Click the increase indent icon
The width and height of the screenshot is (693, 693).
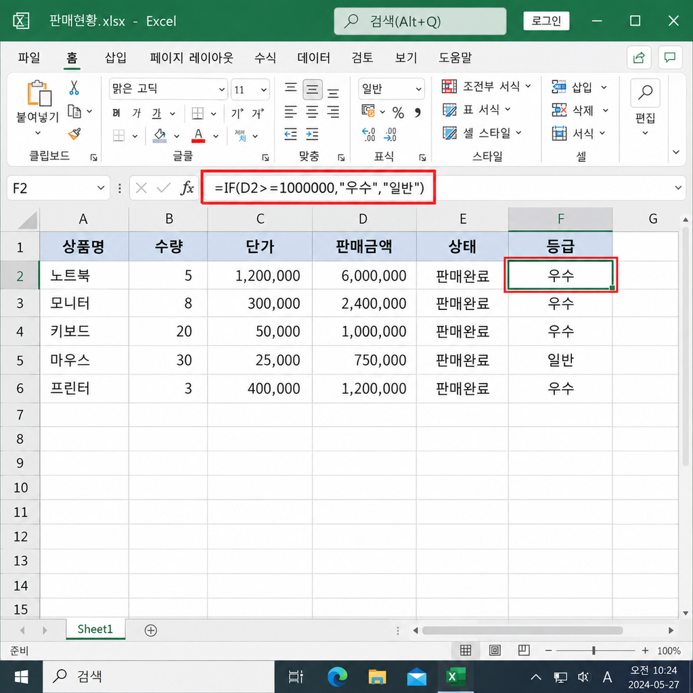(312, 134)
